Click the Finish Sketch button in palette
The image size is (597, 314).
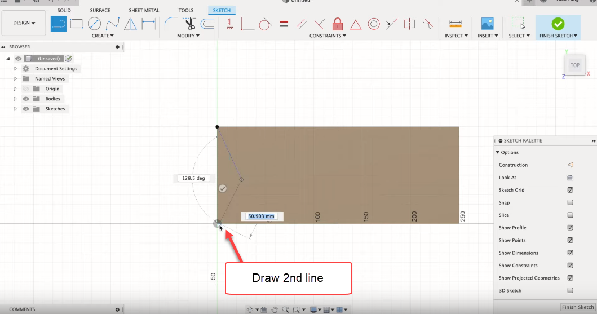click(x=578, y=307)
